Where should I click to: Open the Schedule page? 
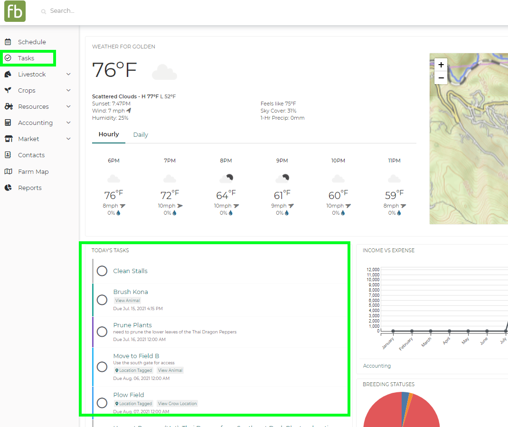[32, 42]
